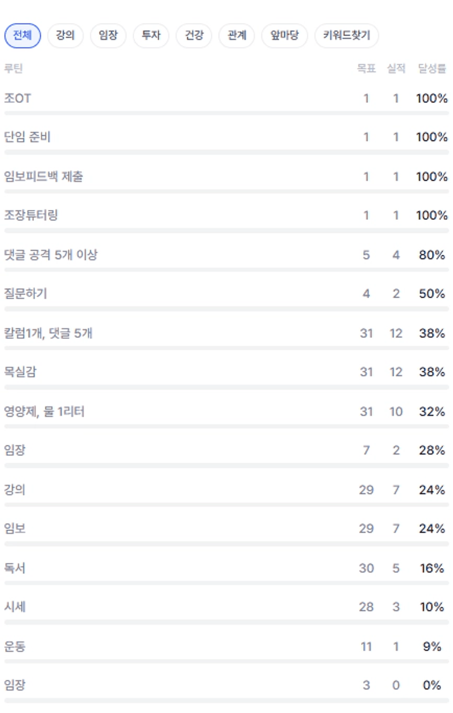453x713 pixels.
Task: Select the 단임 준비 routine
Action: click(27, 137)
